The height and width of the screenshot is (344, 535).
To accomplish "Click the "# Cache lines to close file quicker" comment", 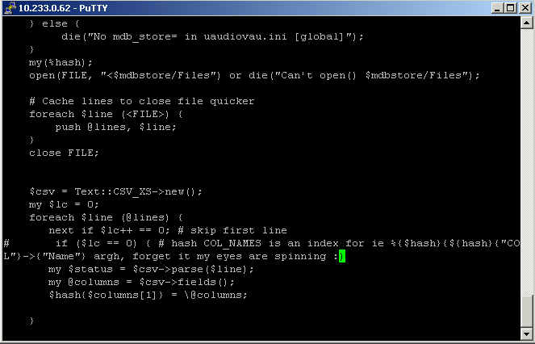I will 141,101.
